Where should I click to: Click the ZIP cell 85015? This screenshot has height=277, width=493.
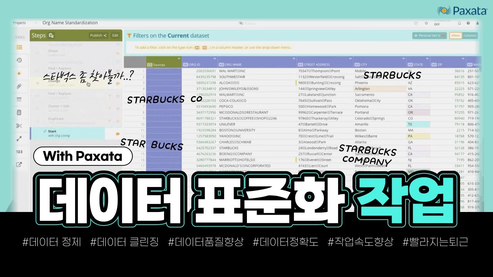[448, 83]
